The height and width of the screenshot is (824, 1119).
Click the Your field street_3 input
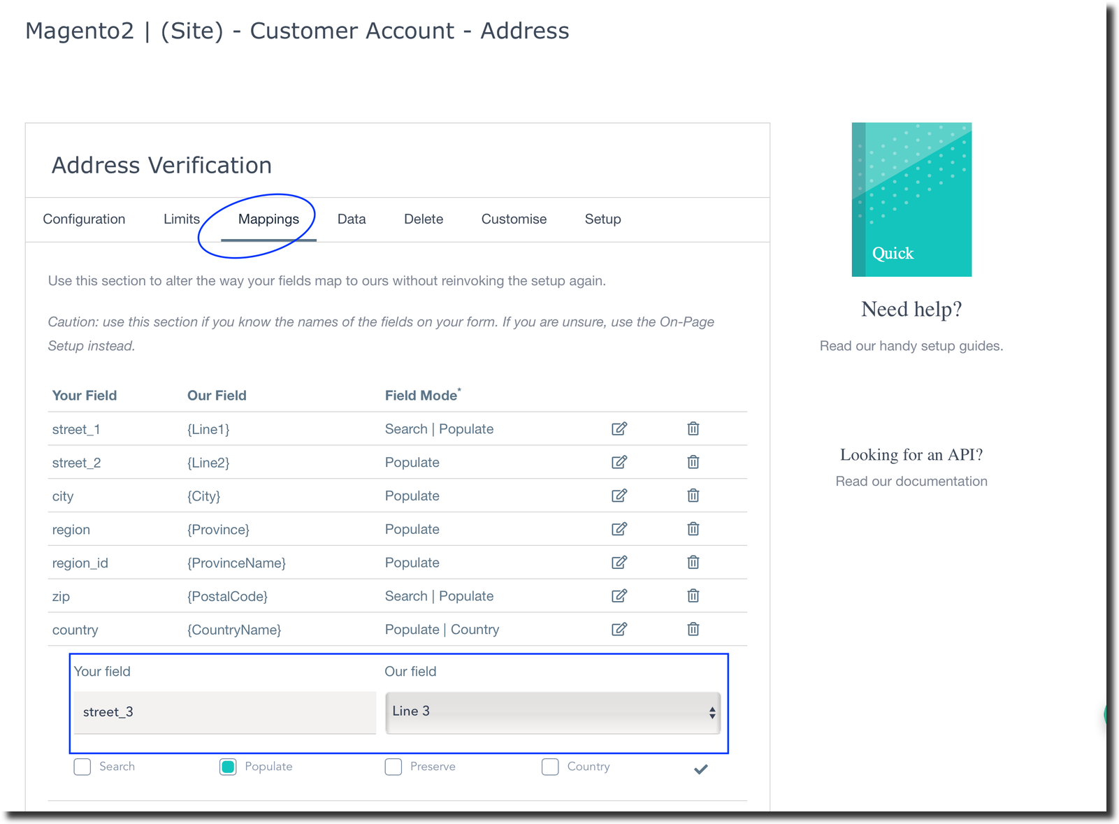224,712
